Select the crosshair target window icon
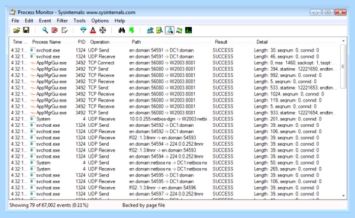The height and width of the screenshot is (218, 355). pyautogui.click(x=103, y=30)
